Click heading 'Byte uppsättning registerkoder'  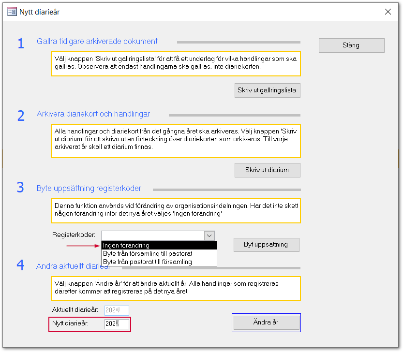pyautogui.click(x=89, y=189)
